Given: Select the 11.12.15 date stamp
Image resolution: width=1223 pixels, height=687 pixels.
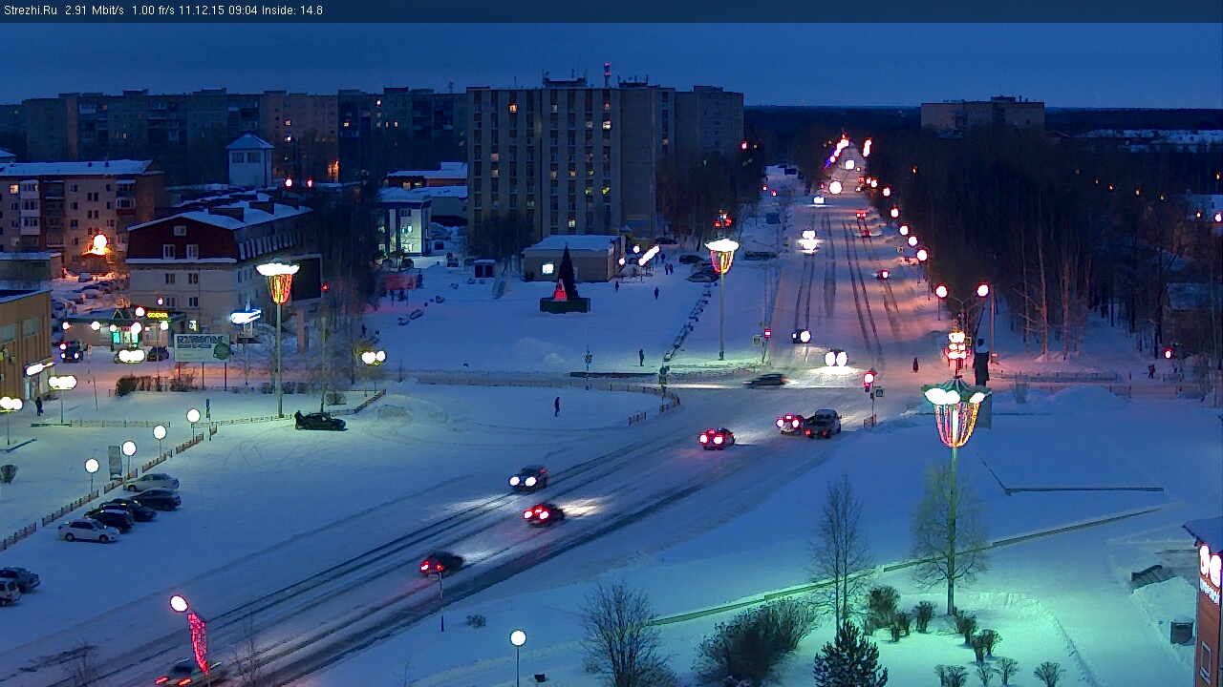Looking at the screenshot, I should [202, 10].
